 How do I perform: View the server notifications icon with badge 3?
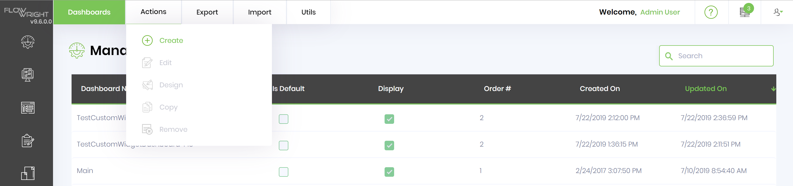point(744,12)
